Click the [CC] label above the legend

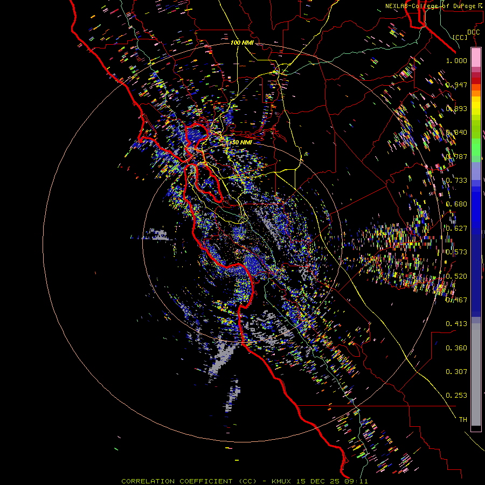pos(460,37)
